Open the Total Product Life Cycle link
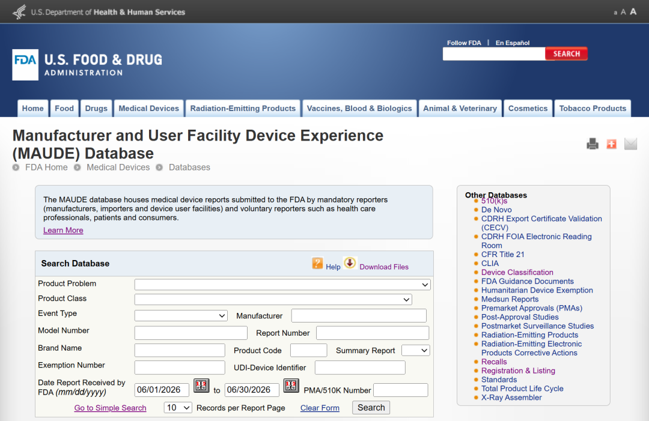This screenshot has height=421, width=649. pos(522,389)
